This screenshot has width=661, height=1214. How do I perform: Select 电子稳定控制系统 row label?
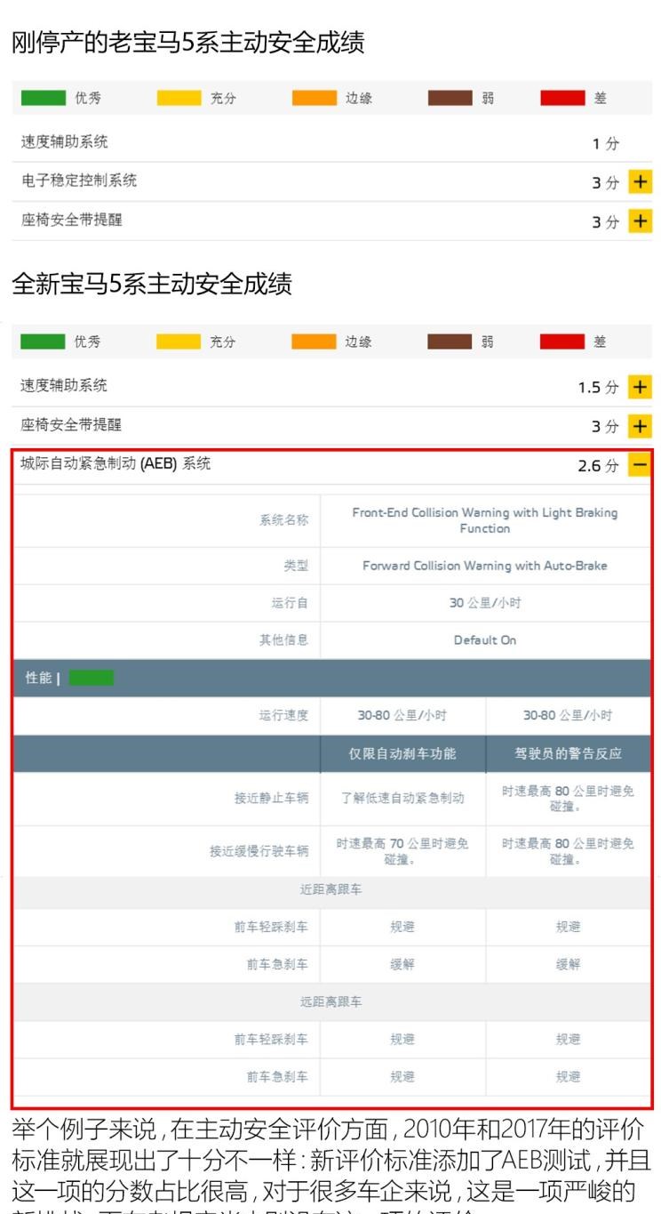[x=79, y=181]
